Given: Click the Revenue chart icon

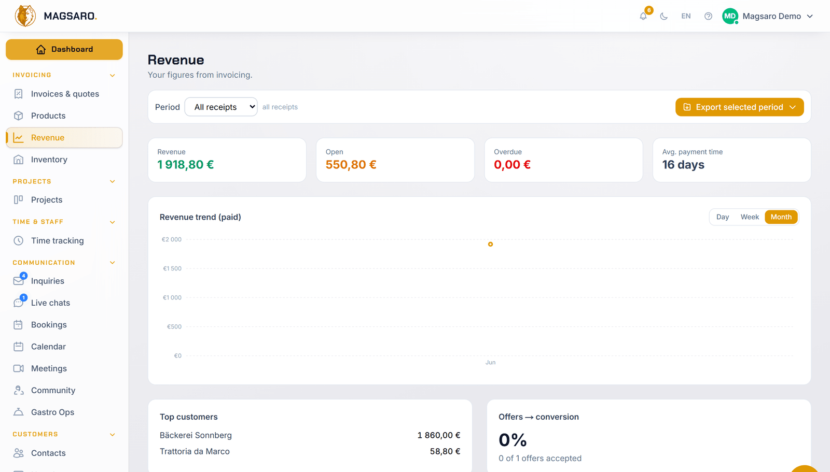Looking at the screenshot, I should click(x=19, y=138).
